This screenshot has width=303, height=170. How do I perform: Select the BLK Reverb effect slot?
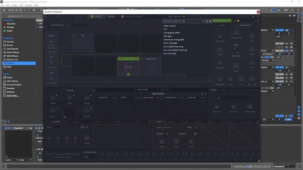point(151,66)
